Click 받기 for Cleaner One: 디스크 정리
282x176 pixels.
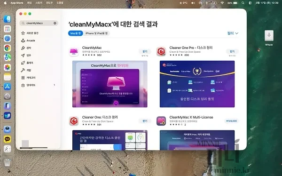tap(145, 121)
